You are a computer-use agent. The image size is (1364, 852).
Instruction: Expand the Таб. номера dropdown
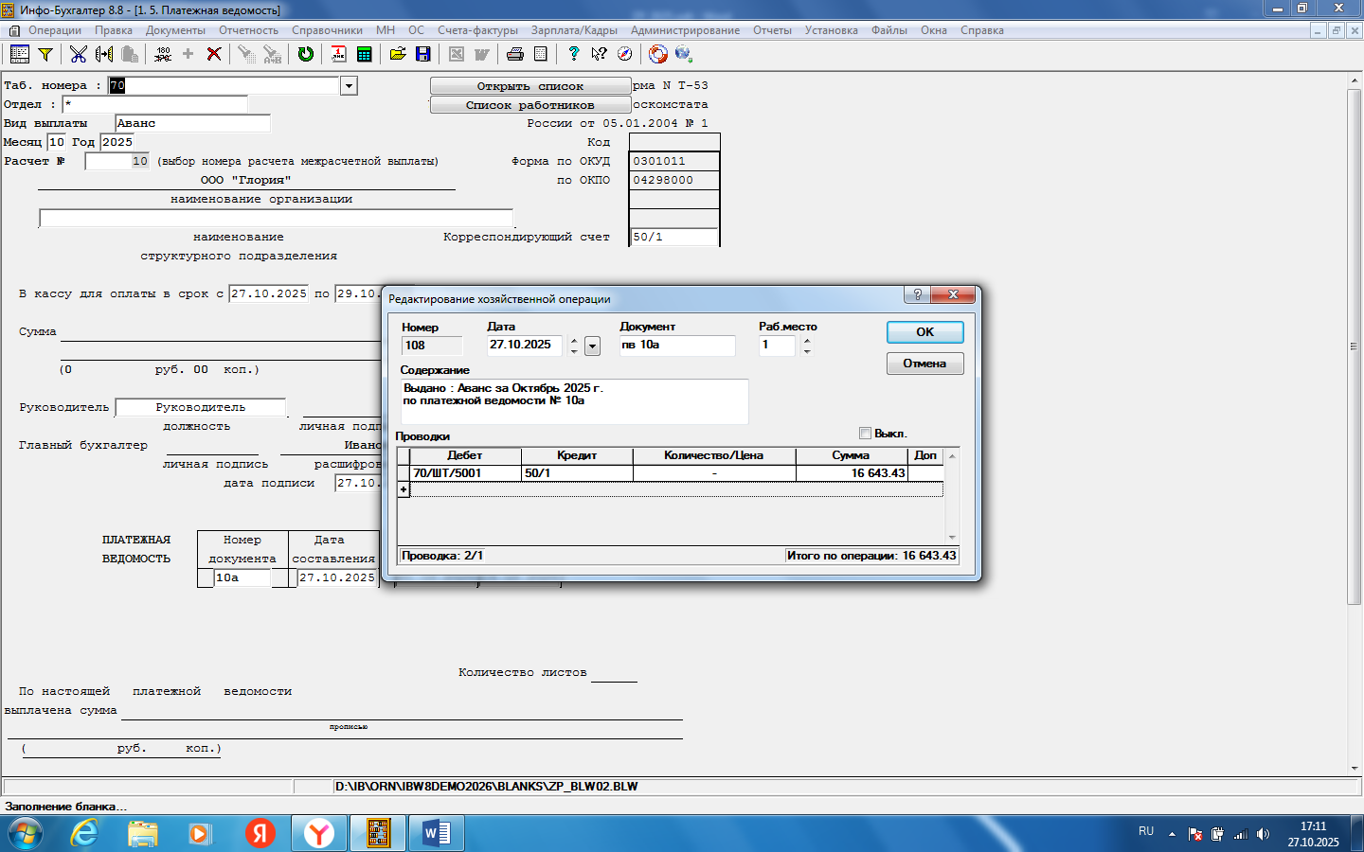point(349,86)
